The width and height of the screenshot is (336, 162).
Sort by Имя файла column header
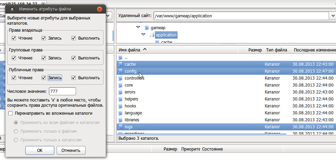(x=129, y=50)
